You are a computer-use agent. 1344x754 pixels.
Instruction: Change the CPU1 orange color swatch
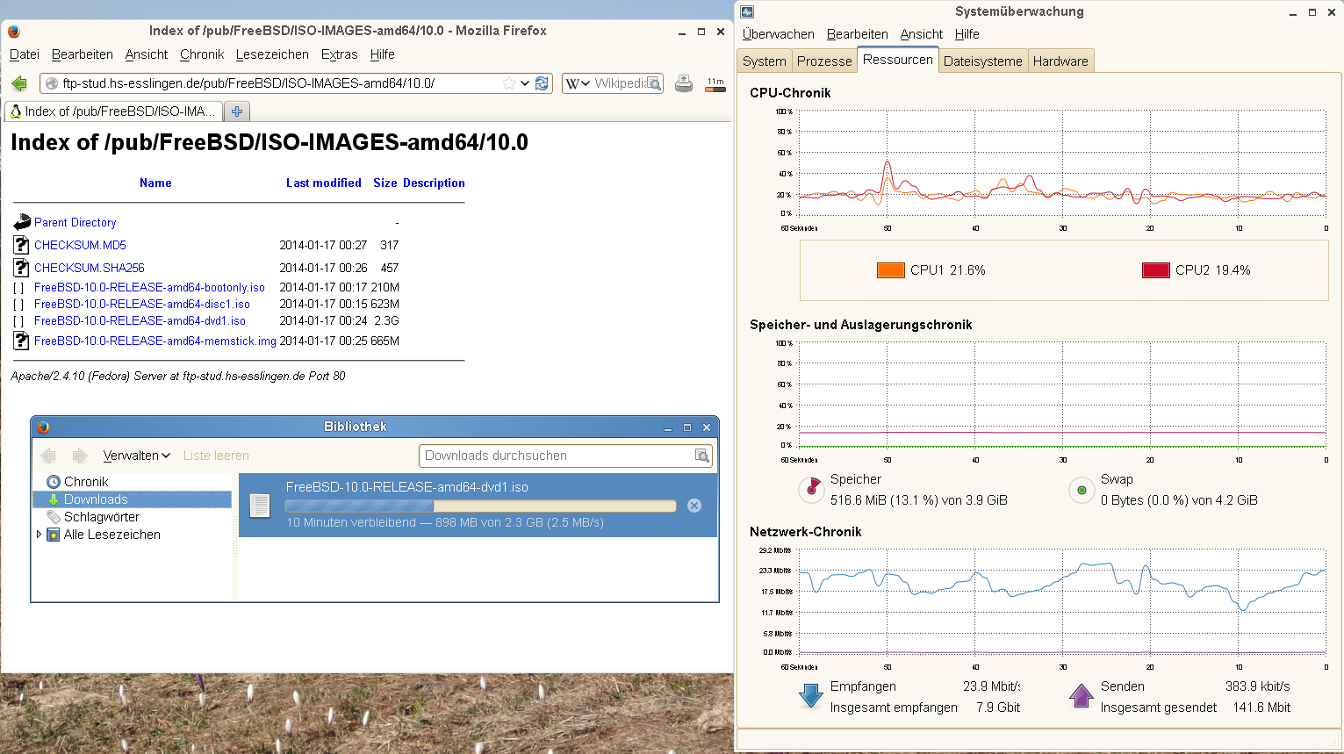(x=891, y=270)
